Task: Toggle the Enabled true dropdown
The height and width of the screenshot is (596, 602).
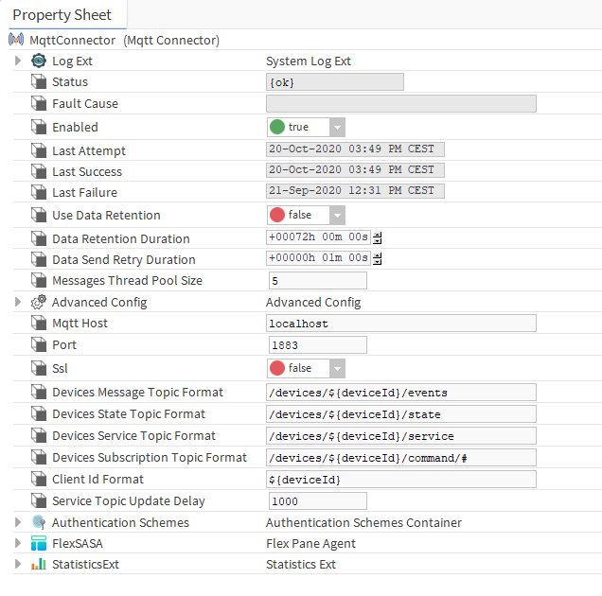Action: coord(306,127)
